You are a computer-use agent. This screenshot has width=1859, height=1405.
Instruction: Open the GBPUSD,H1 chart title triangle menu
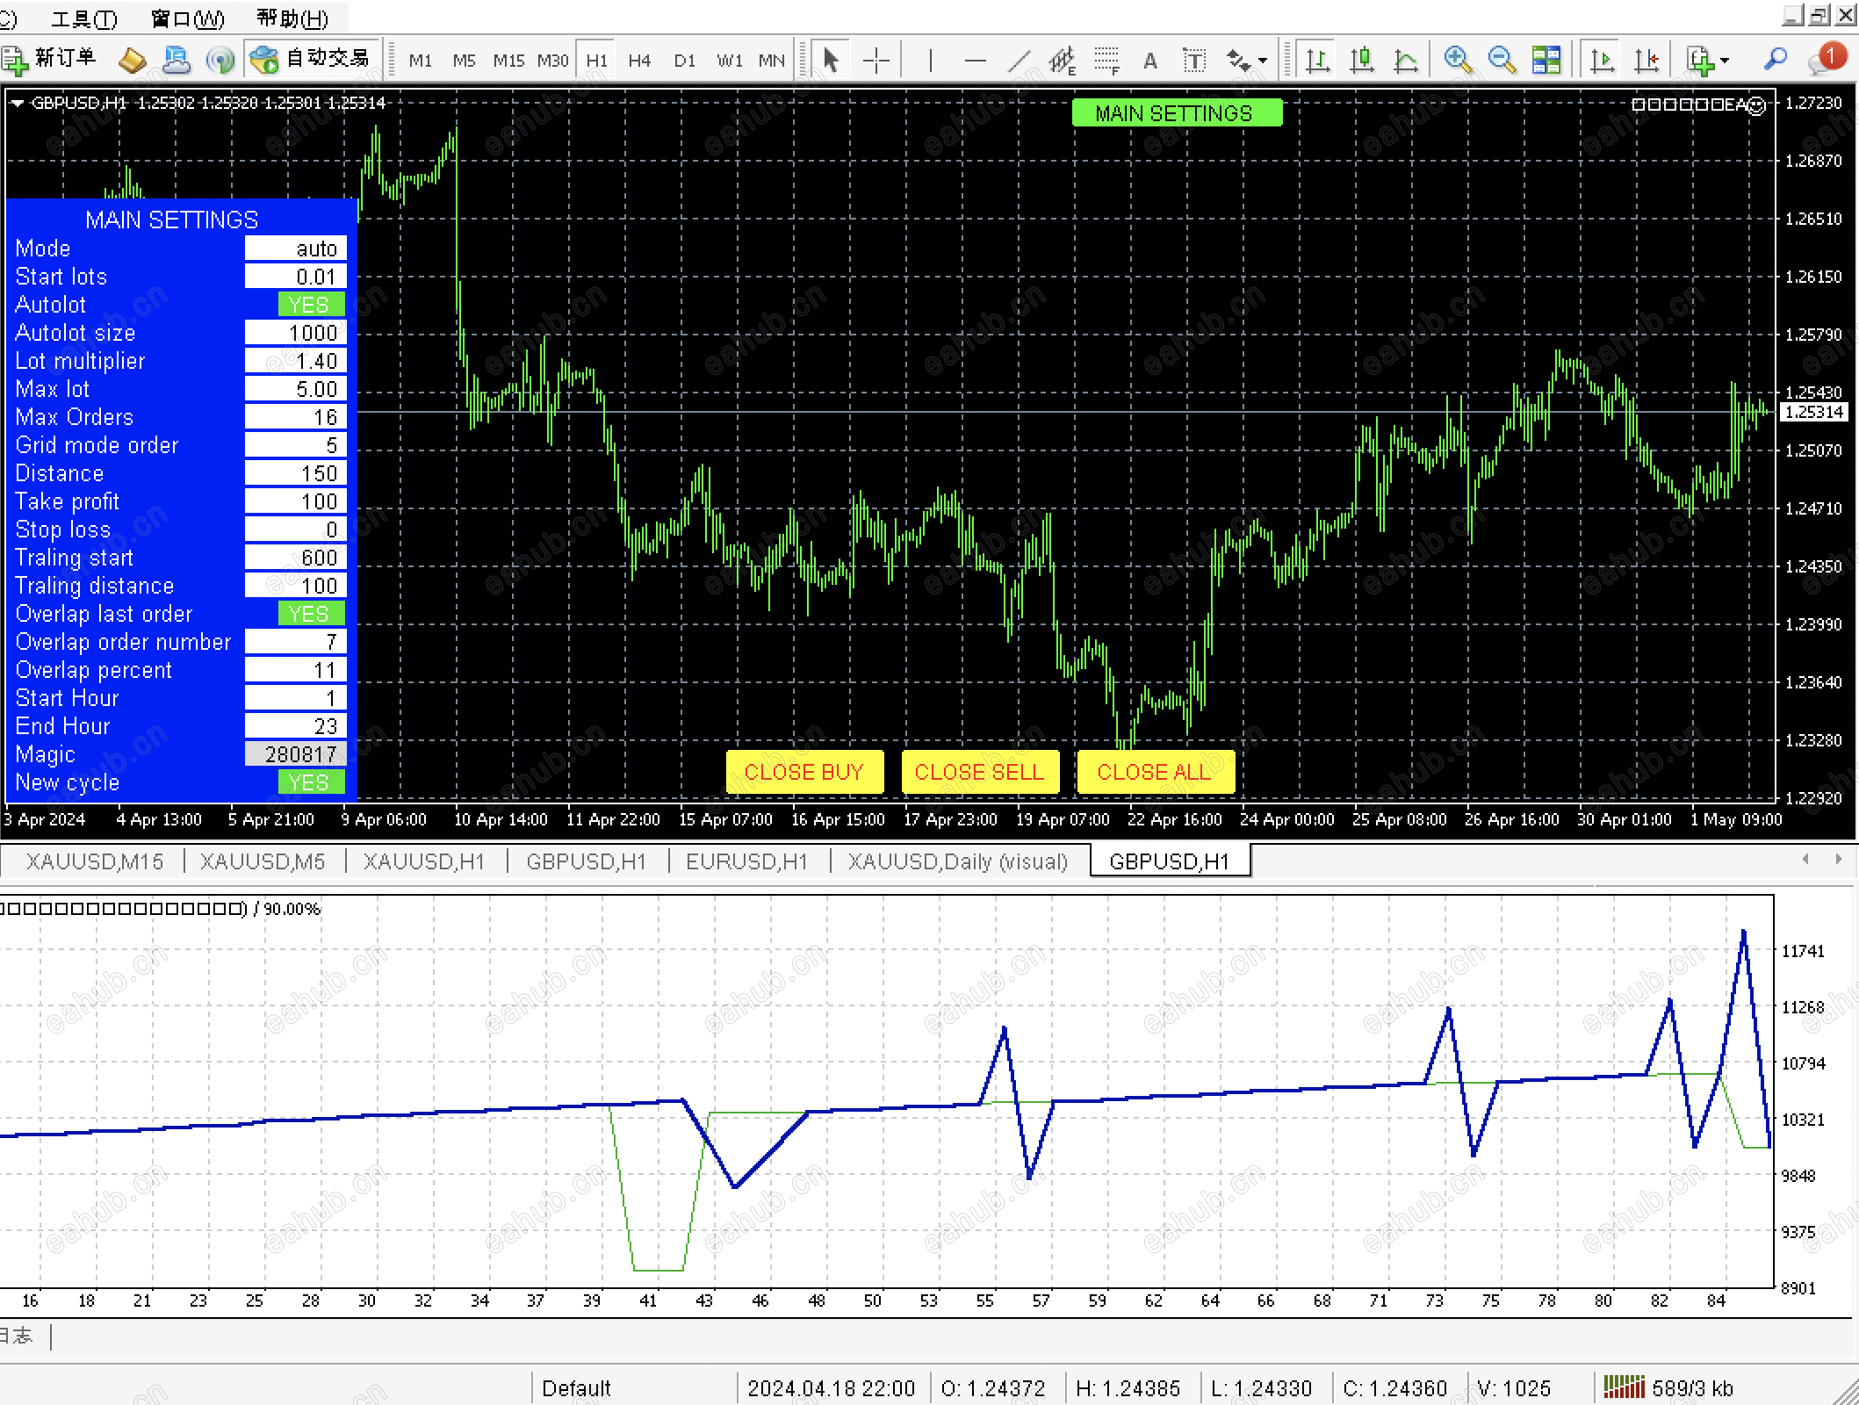(17, 104)
